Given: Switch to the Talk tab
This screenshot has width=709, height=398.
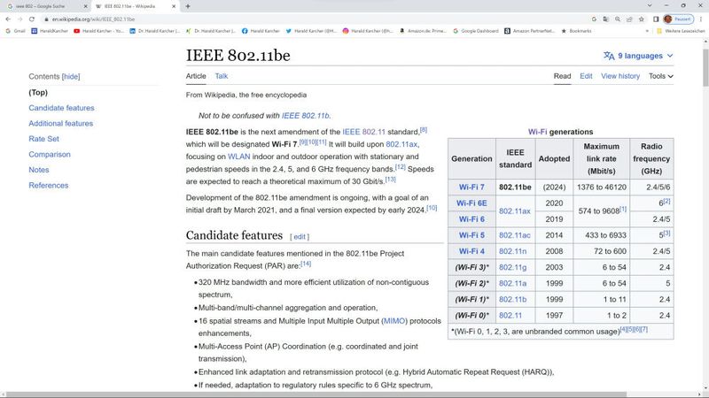Looking at the screenshot, I should tap(221, 76).
